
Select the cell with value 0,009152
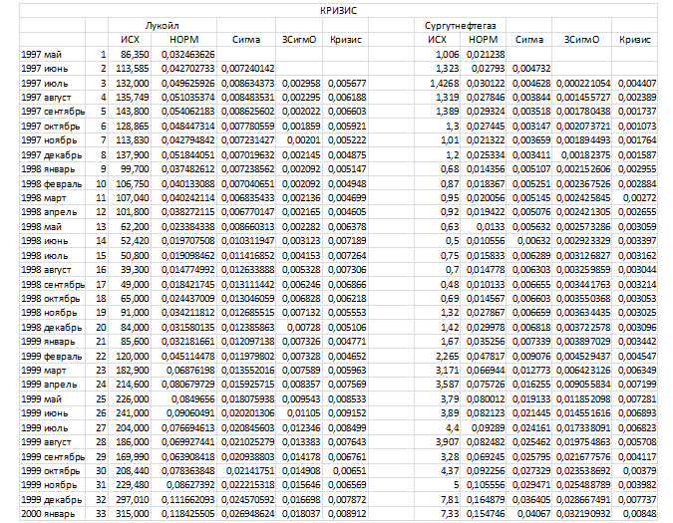pos(346,413)
